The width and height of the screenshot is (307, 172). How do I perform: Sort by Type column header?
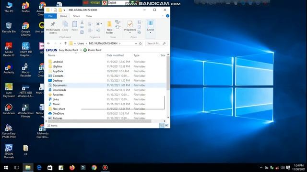click(136, 55)
